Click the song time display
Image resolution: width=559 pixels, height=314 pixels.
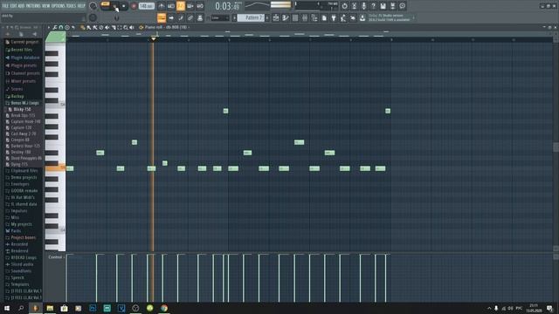[228, 6]
